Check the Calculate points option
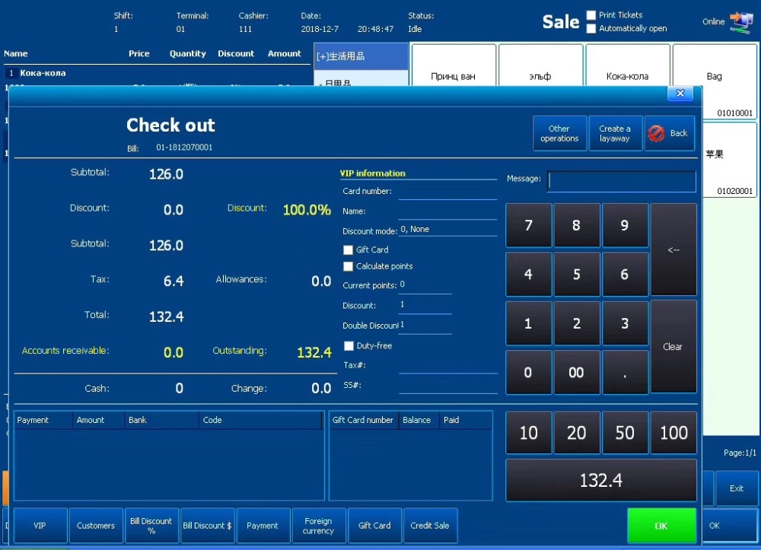Screen dimensions: 761x550 (x=348, y=266)
